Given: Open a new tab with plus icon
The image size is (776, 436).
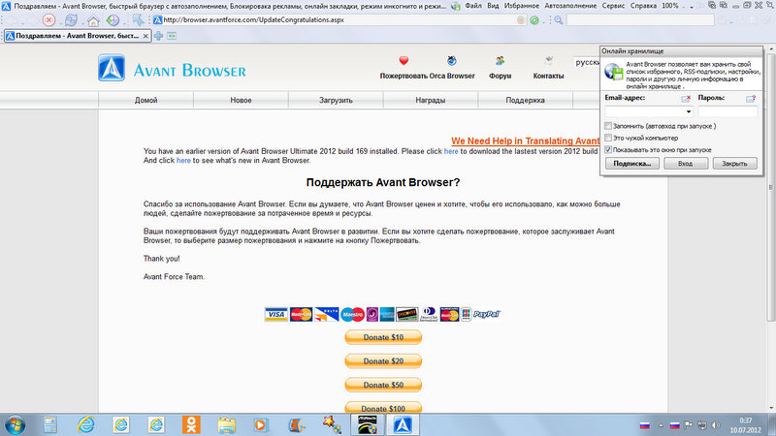Looking at the screenshot, I should 158,36.
